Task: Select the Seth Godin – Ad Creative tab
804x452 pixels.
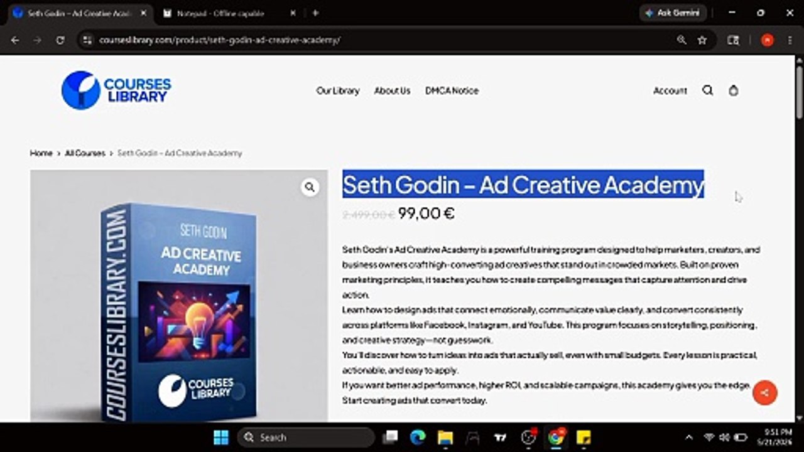Action: click(x=79, y=13)
